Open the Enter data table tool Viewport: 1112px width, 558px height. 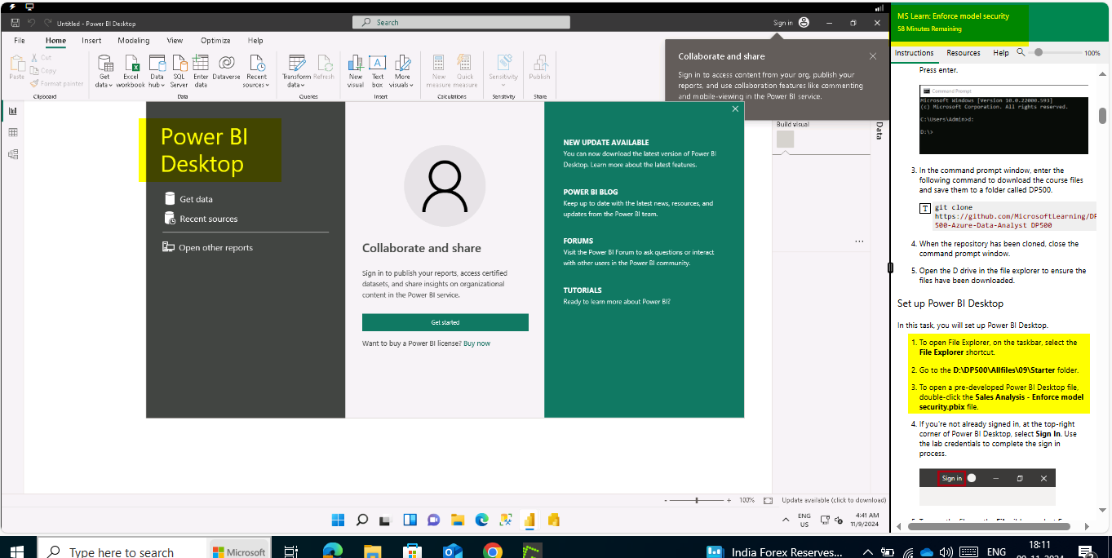pyautogui.click(x=201, y=71)
